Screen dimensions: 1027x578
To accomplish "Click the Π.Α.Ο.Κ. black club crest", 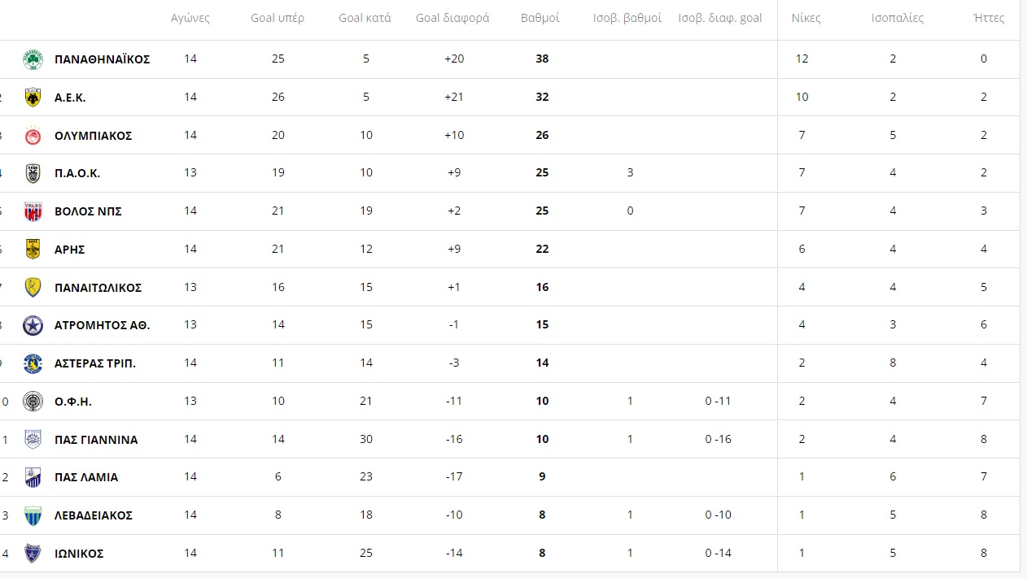I will click(x=33, y=173).
